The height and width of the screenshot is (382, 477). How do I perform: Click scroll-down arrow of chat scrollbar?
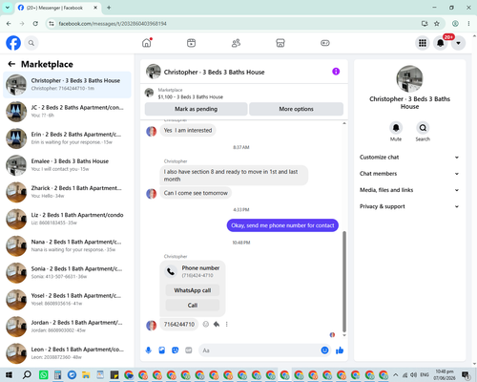[344, 335]
